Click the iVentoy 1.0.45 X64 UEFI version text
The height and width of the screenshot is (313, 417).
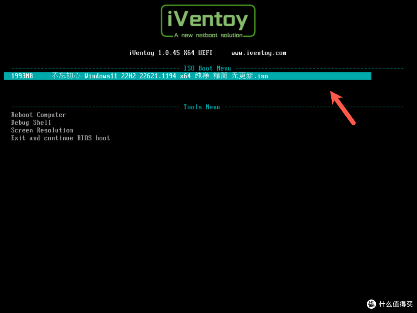[x=171, y=53]
